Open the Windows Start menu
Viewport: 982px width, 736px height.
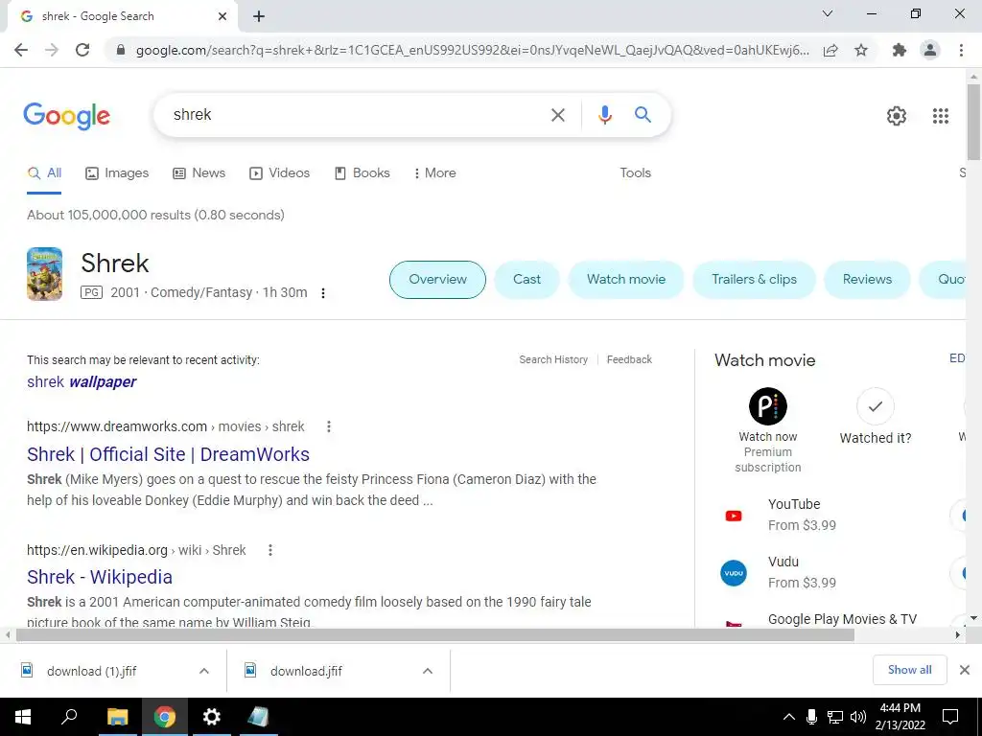(23, 717)
